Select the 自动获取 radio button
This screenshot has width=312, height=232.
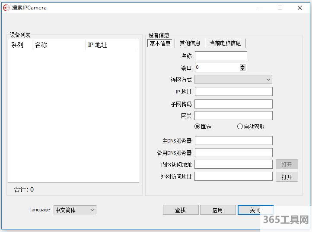point(240,127)
